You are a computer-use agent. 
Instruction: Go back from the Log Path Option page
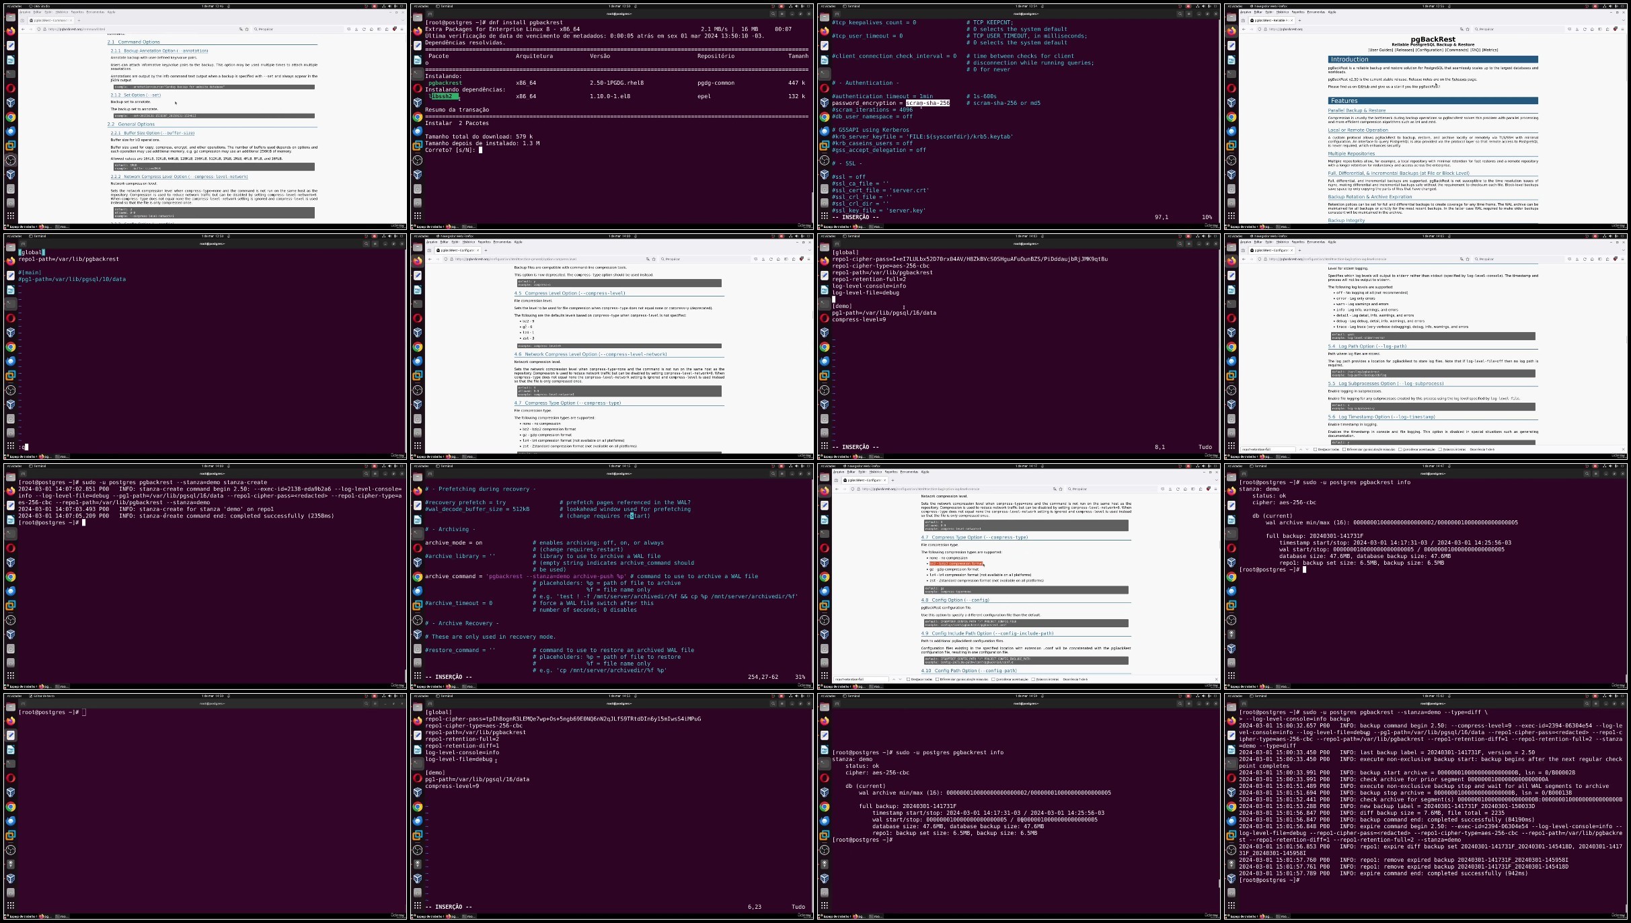(1244, 259)
